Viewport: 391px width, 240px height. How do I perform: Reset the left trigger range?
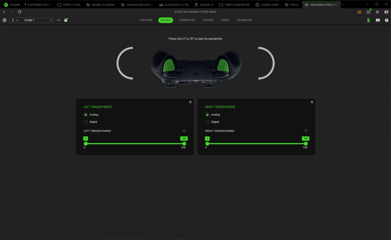(x=184, y=131)
